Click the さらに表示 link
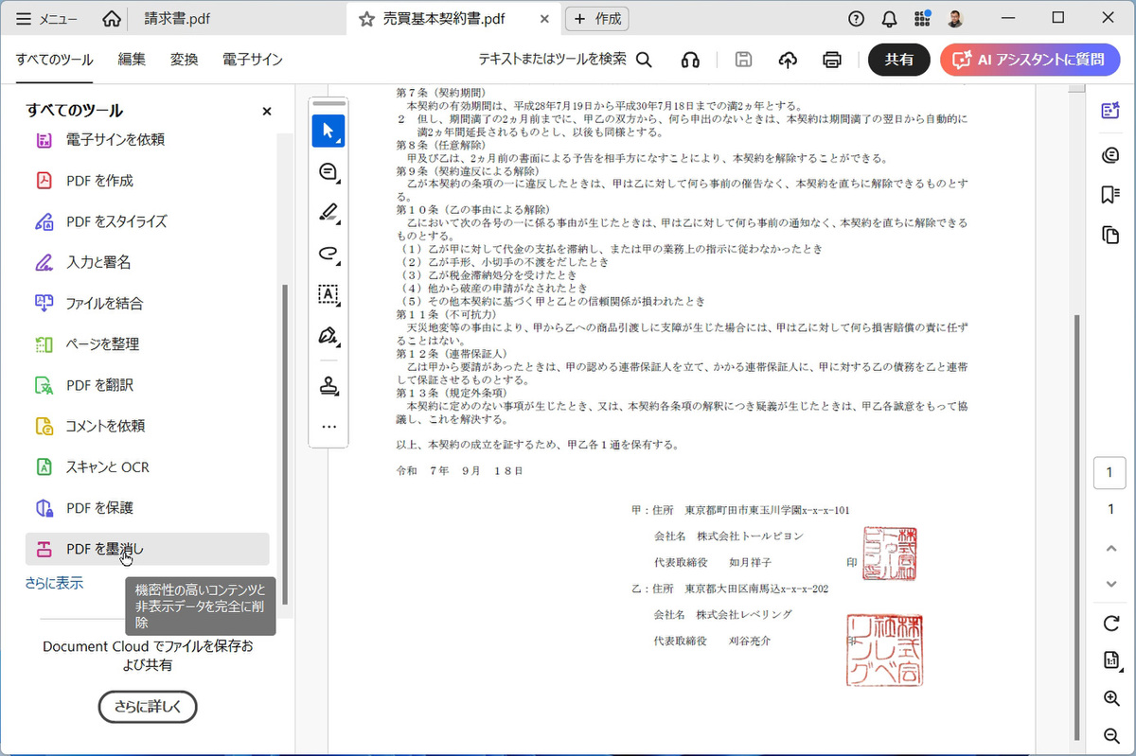Screen dimensions: 1136x756 coord(54,583)
